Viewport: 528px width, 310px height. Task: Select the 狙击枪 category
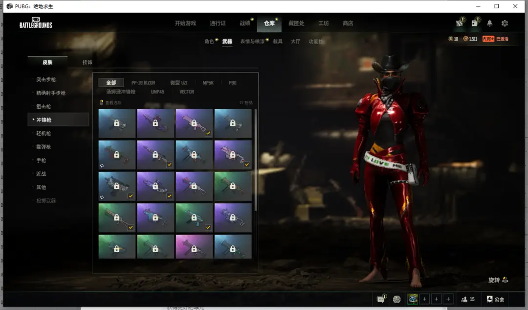pos(44,106)
